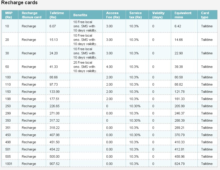This screenshot has width=220, height=170.
Task: Click MRP 198 row cell
Action: click(8, 99)
